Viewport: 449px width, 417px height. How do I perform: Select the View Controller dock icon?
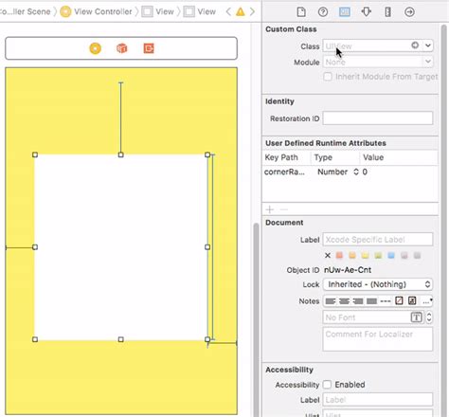(x=96, y=48)
